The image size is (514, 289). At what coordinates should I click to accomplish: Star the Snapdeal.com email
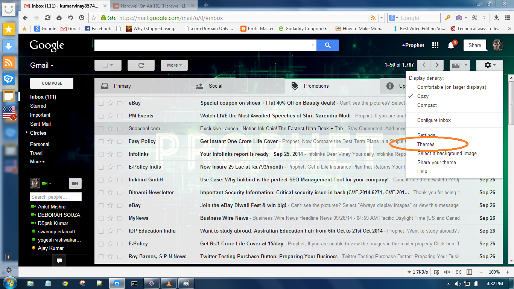pos(109,128)
